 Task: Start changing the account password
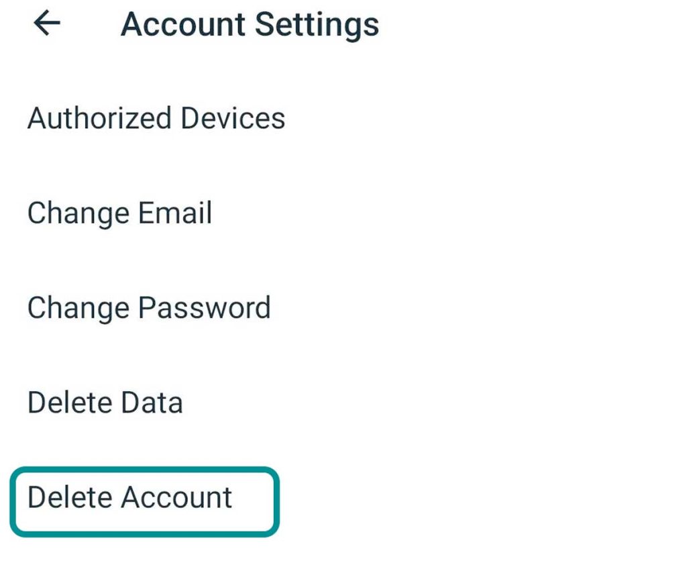[149, 308]
